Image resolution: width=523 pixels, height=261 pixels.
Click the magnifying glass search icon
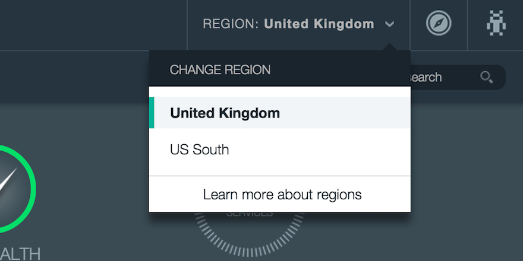coord(487,77)
